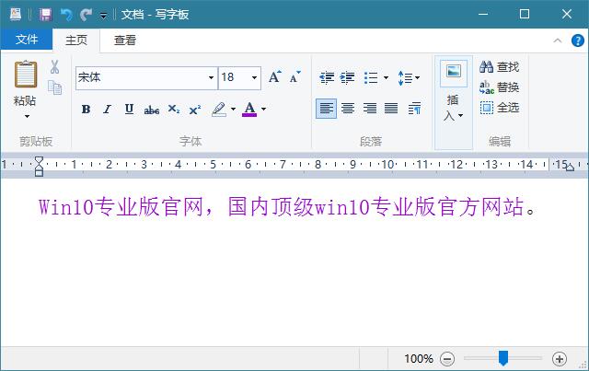This screenshot has height=371, width=589.
Task: Click in the purple document text line
Action: (x=286, y=207)
